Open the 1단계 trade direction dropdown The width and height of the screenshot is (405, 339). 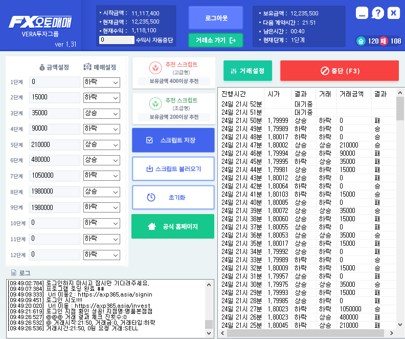pyautogui.click(x=102, y=82)
